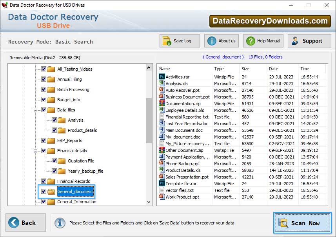
Task: Click the Save Log button
Action: pos(180,41)
